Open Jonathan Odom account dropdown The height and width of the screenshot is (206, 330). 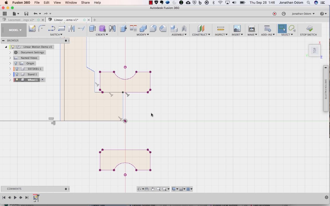coord(303,14)
